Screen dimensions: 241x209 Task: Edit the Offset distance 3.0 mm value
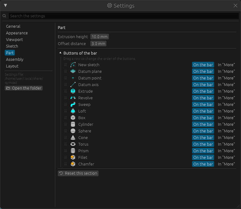click(x=98, y=44)
